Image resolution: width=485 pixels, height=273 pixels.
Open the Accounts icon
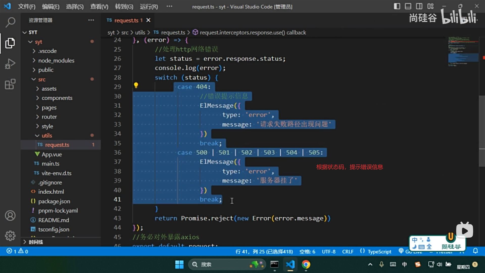(x=10, y=216)
